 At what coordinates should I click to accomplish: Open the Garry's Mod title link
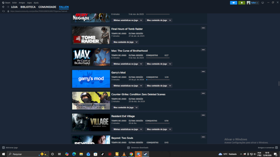[118, 73]
